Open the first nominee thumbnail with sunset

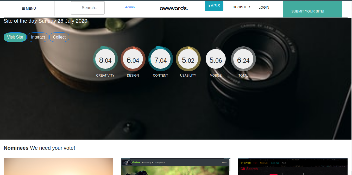point(58,167)
